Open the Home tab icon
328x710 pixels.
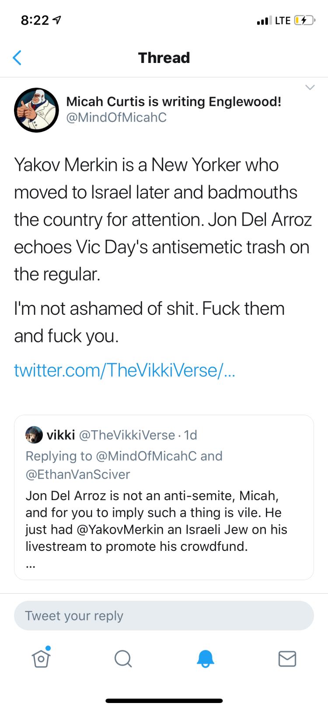click(x=41, y=658)
